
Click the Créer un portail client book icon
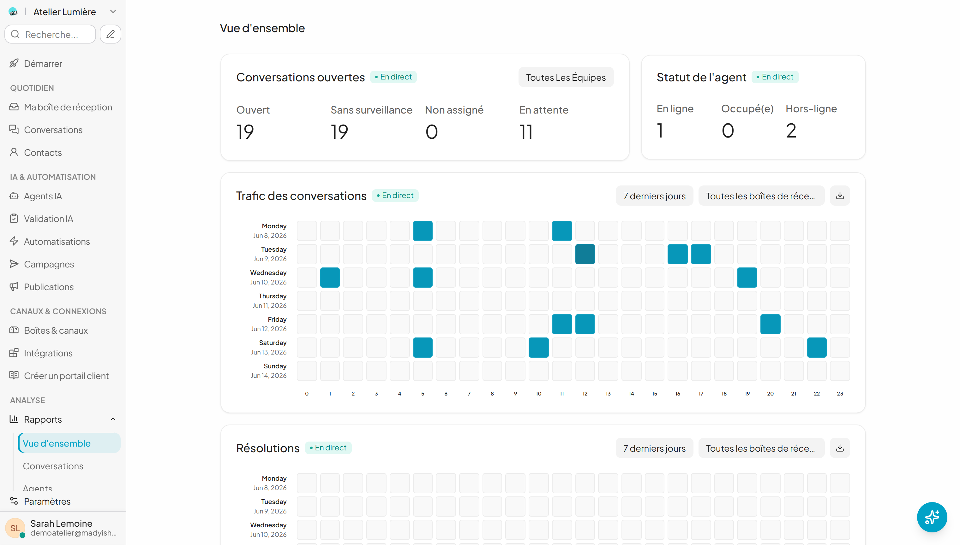(14, 375)
